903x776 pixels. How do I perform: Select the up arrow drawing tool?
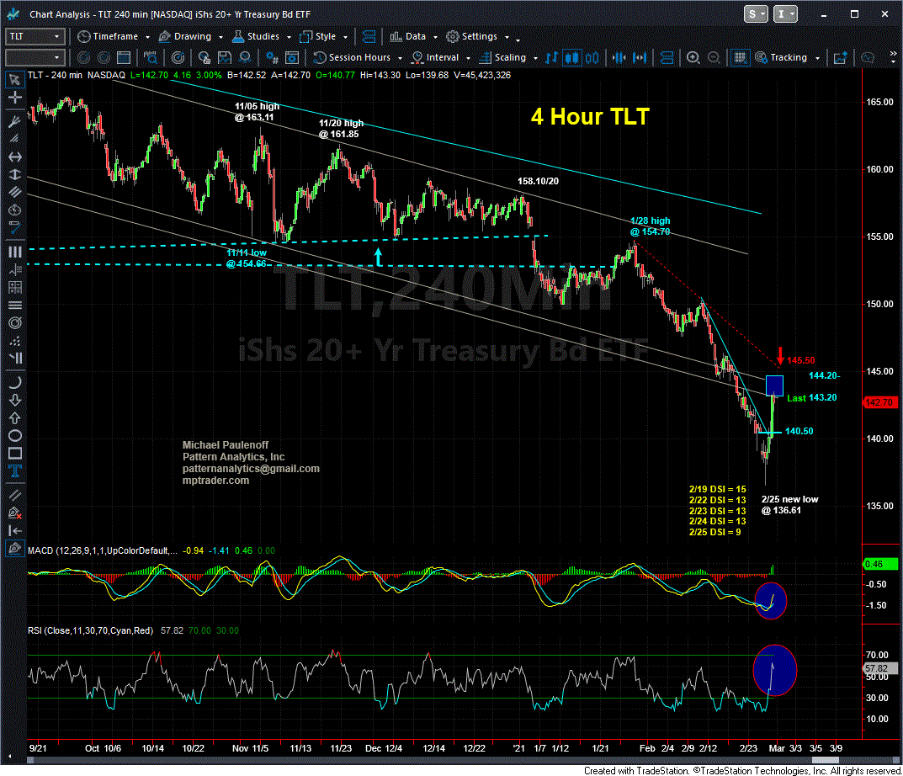coord(15,417)
